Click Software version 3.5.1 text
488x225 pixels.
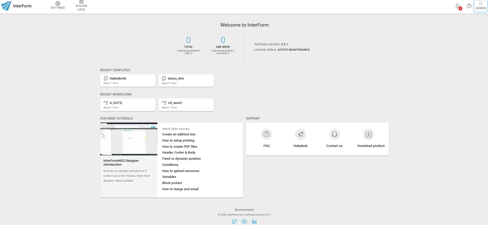pos(271,44)
